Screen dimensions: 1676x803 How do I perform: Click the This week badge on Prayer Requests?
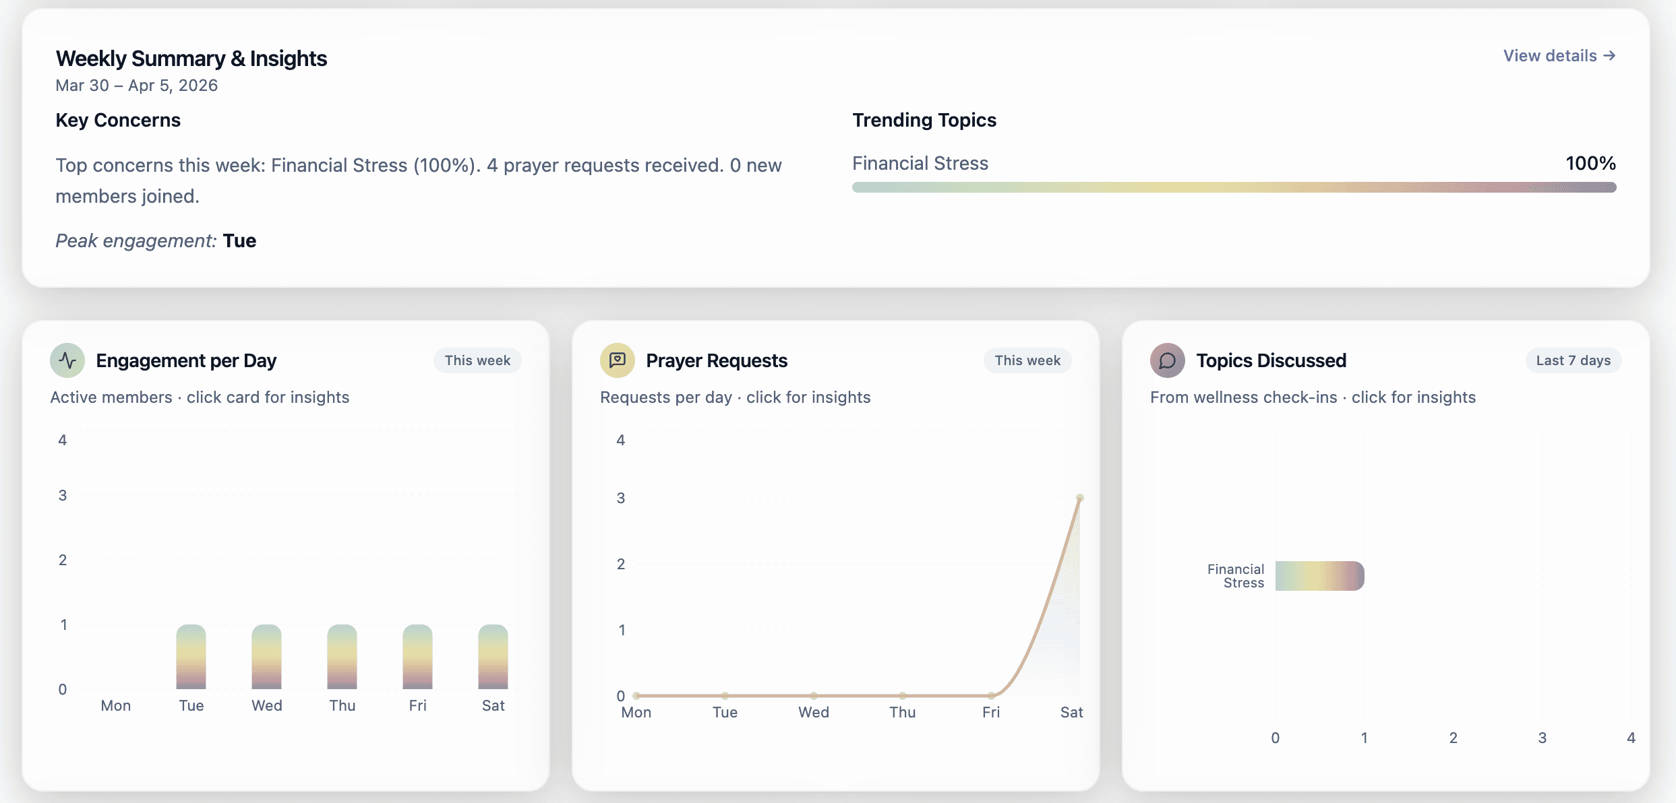click(x=1027, y=360)
